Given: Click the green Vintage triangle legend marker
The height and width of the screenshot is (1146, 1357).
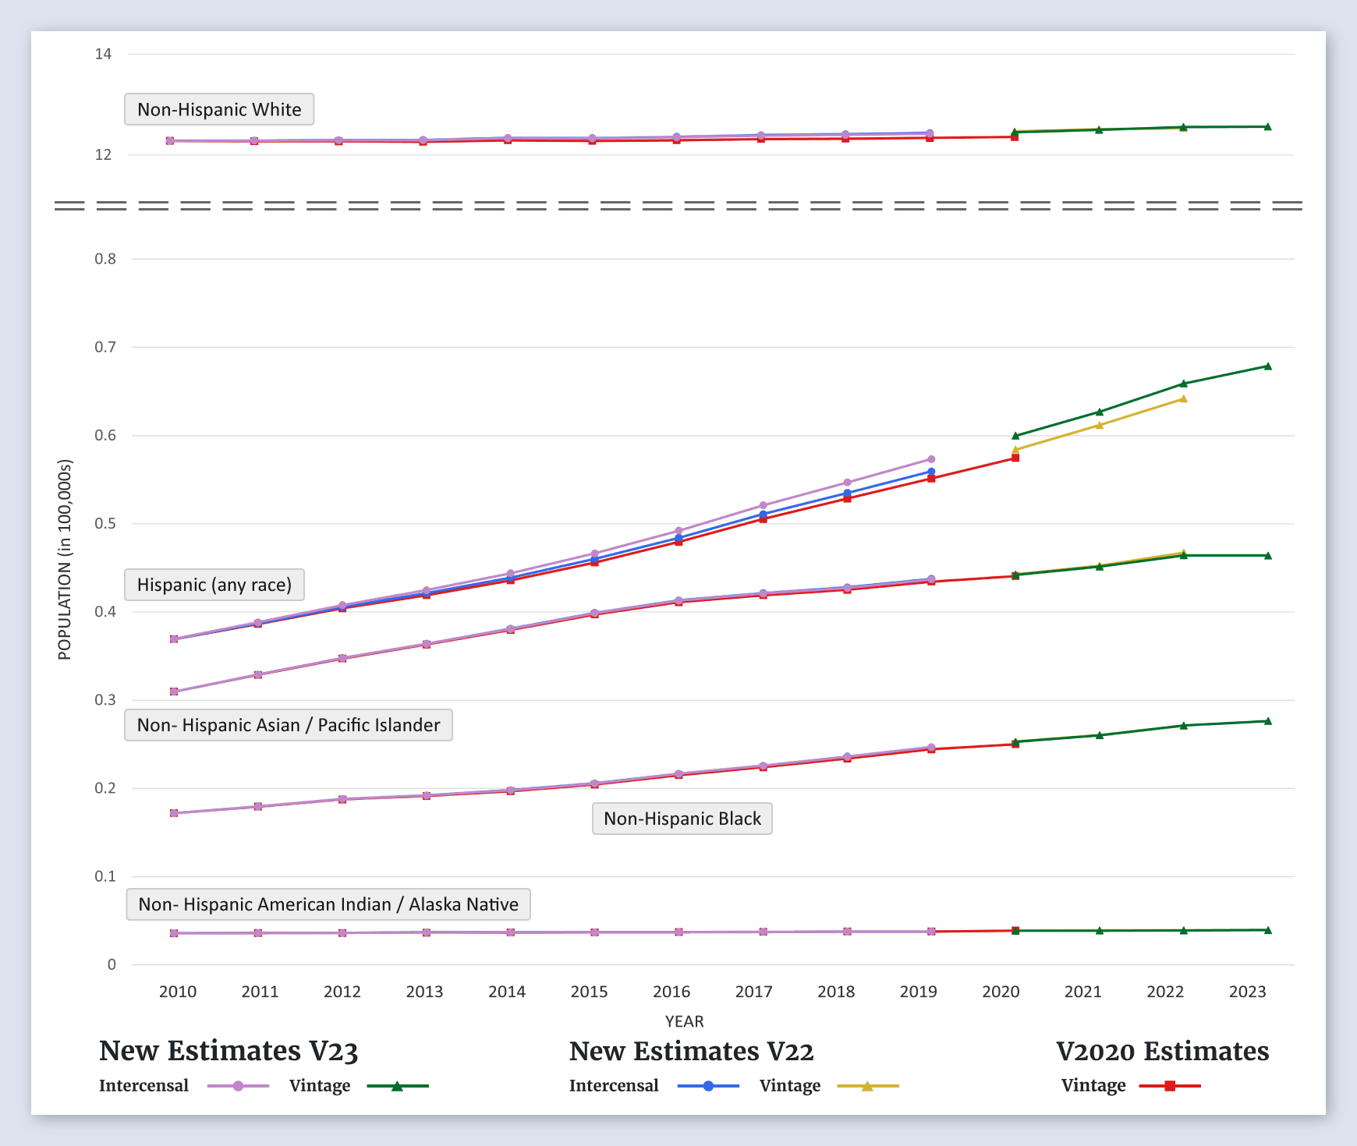Looking at the screenshot, I should [397, 1086].
